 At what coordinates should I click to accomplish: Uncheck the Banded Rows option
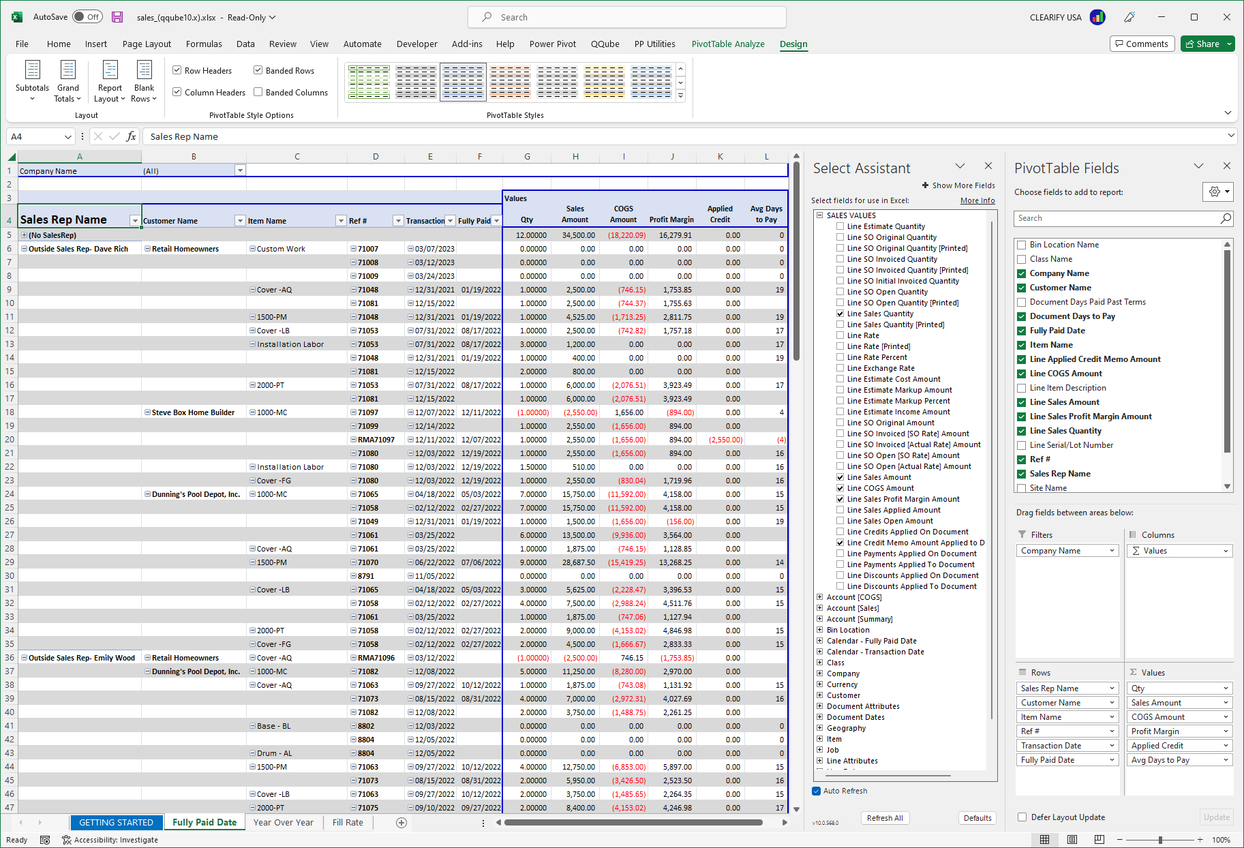pyautogui.click(x=258, y=70)
